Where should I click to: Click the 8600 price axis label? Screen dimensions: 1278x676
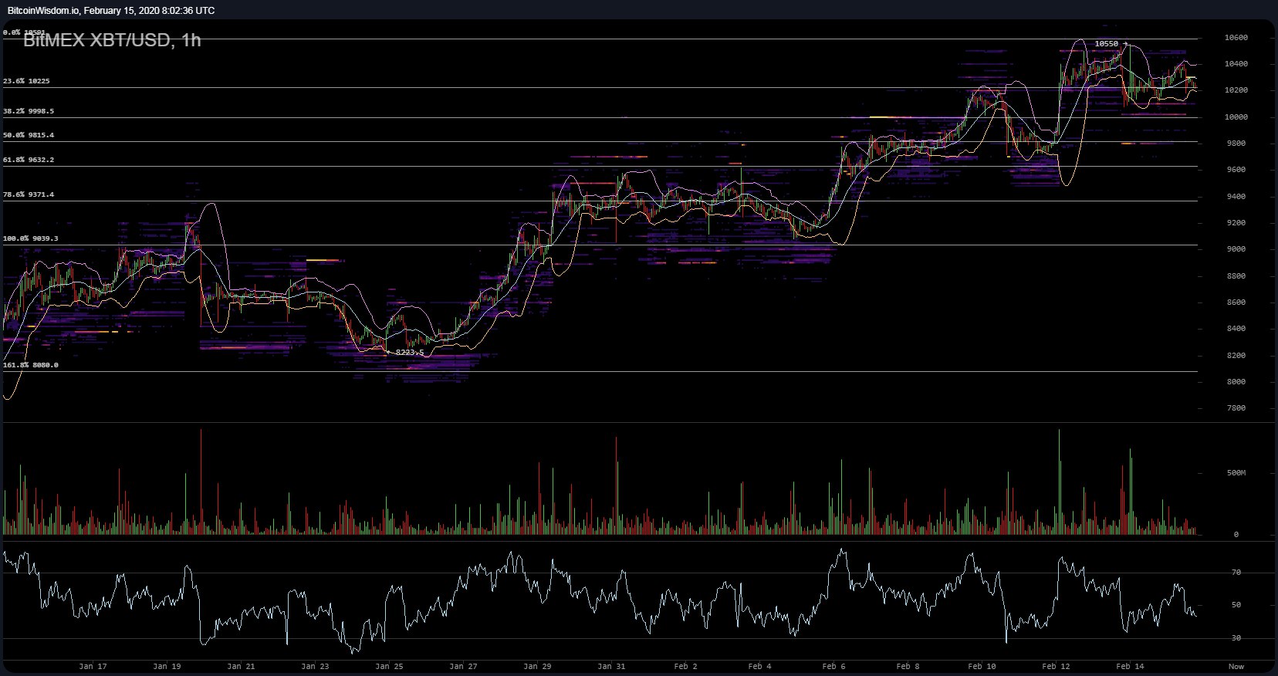1236,303
